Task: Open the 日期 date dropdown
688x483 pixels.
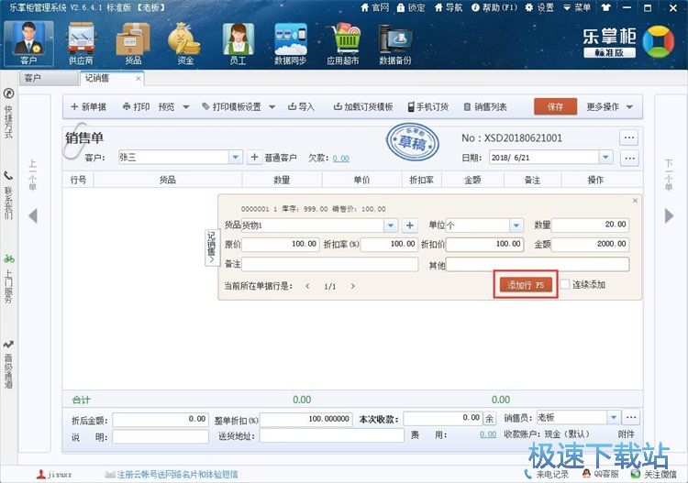Action: [x=605, y=157]
